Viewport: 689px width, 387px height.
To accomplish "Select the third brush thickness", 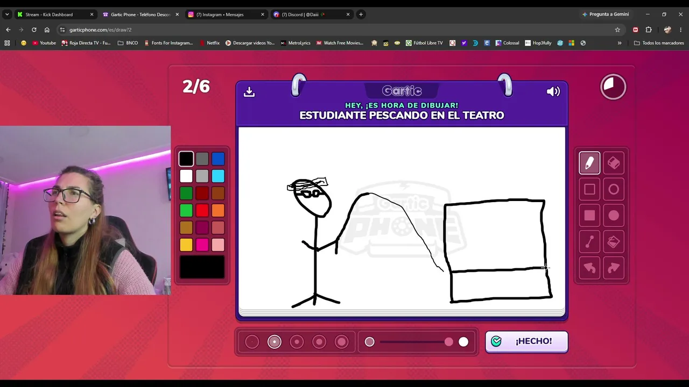I will [x=297, y=342].
